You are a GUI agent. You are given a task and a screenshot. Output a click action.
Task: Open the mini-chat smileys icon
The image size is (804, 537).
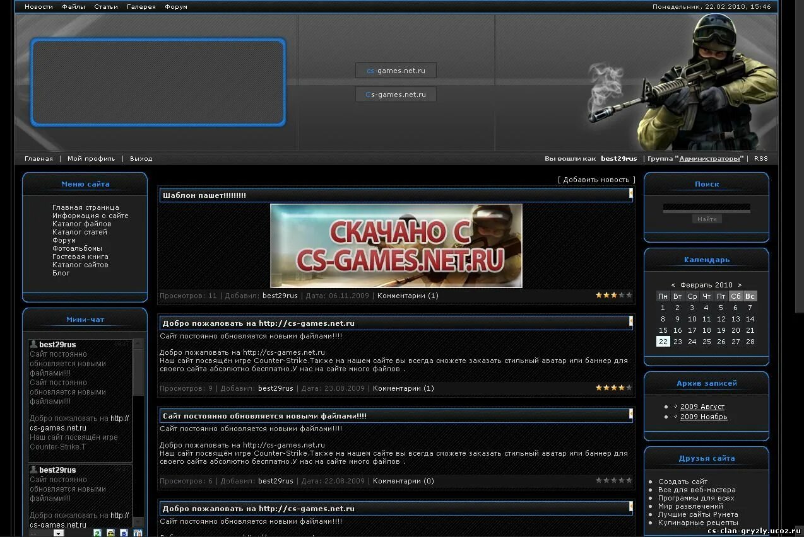click(111, 533)
